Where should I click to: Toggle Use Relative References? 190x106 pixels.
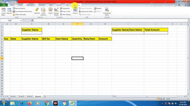tap(23, 11)
